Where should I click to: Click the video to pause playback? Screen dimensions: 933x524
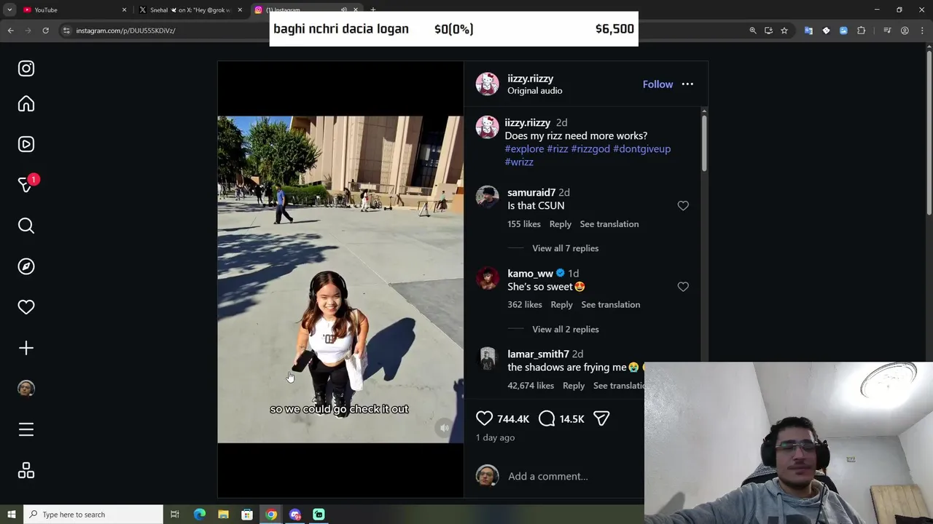click(340, 279)
